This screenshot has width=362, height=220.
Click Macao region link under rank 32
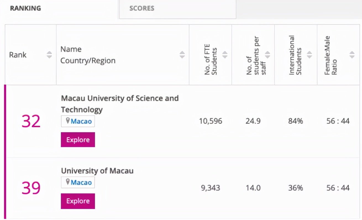[x=81, y=121]
